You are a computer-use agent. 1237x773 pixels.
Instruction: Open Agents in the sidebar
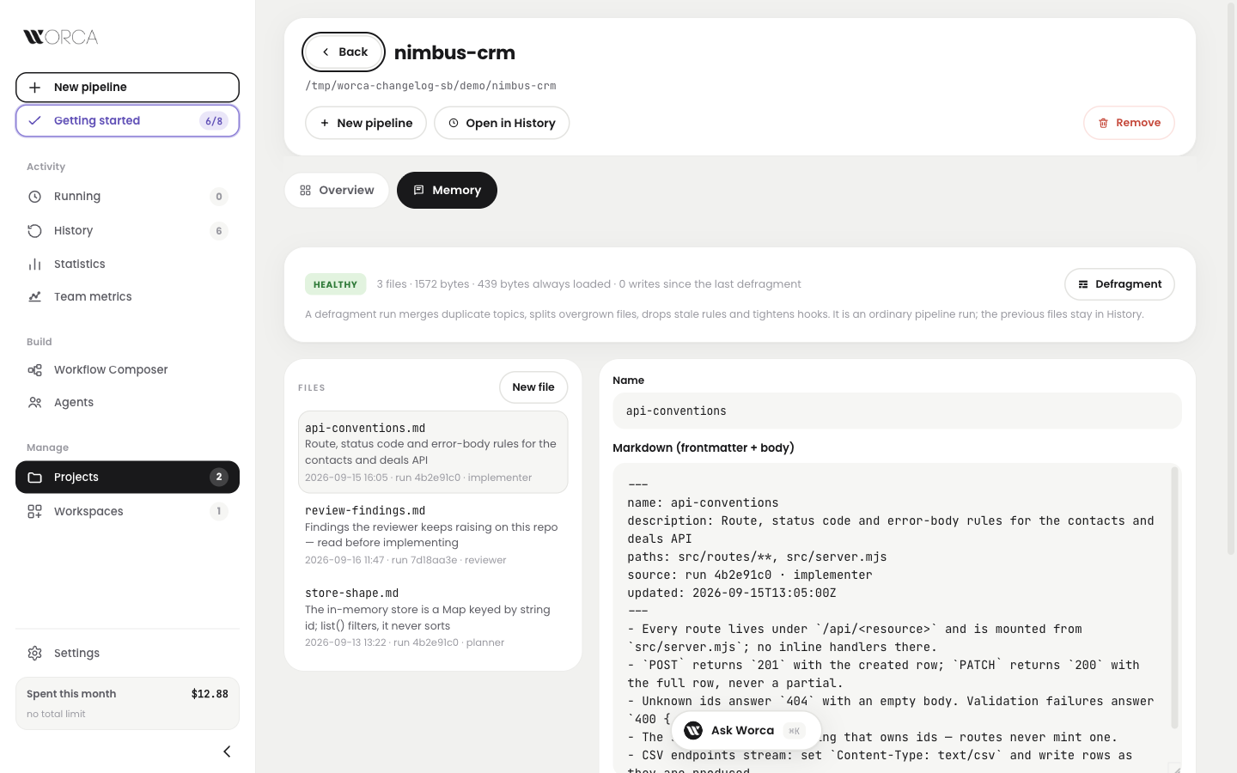(127, 403)
